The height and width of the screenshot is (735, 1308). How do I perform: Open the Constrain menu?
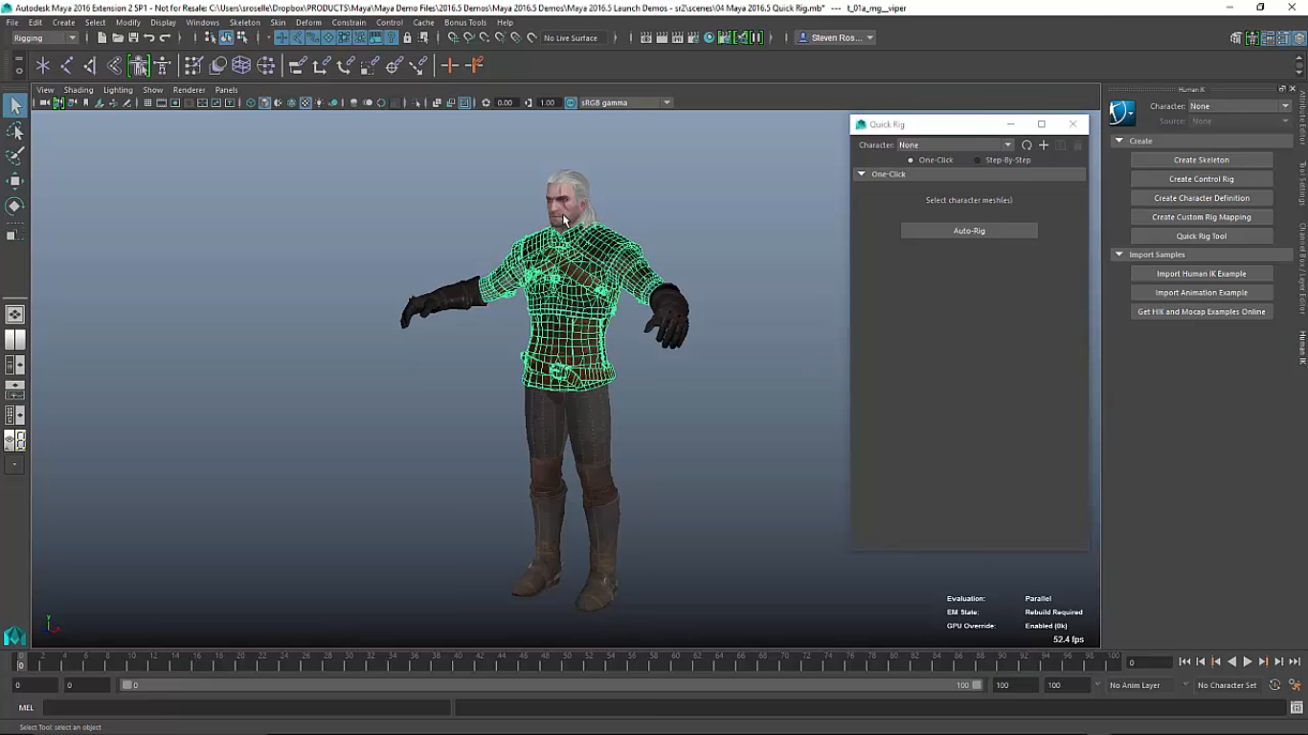(x=350, y=22)
